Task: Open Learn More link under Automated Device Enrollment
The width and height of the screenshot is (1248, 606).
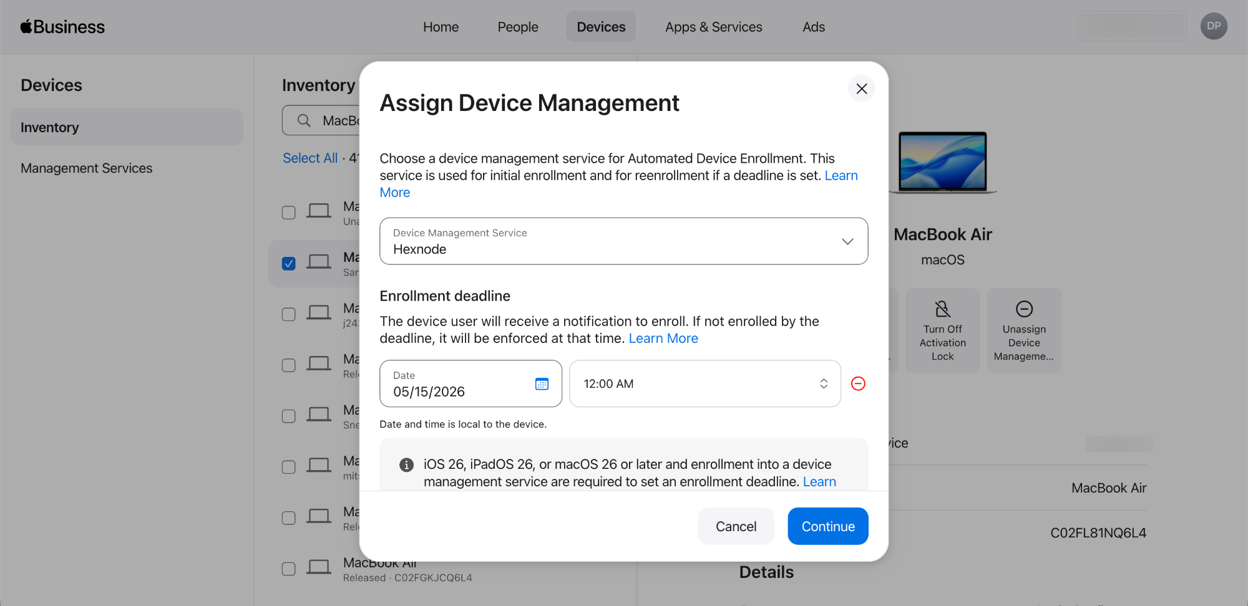Action: (841, 176)
